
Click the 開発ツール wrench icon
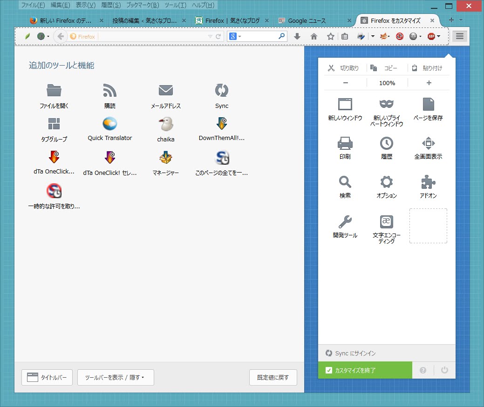coord(345,221)
